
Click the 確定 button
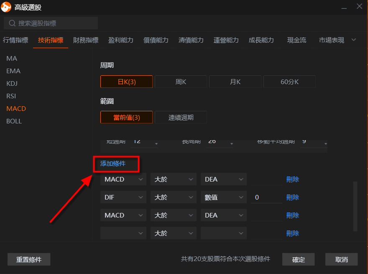click(x=299, y=259)
